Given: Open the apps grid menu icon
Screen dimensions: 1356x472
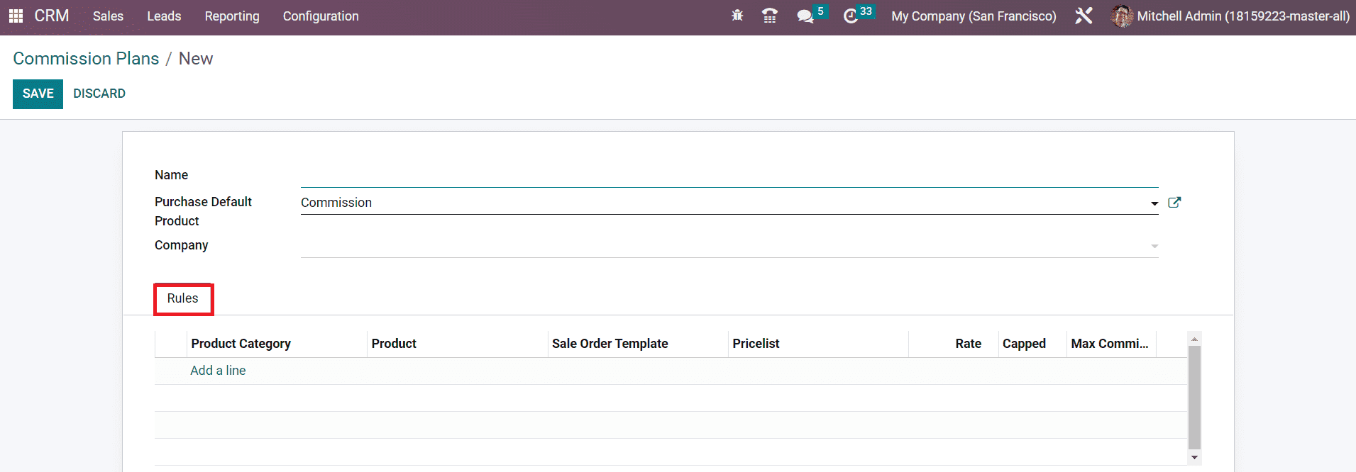Looking at the screenshot, I should coord(16,16).
